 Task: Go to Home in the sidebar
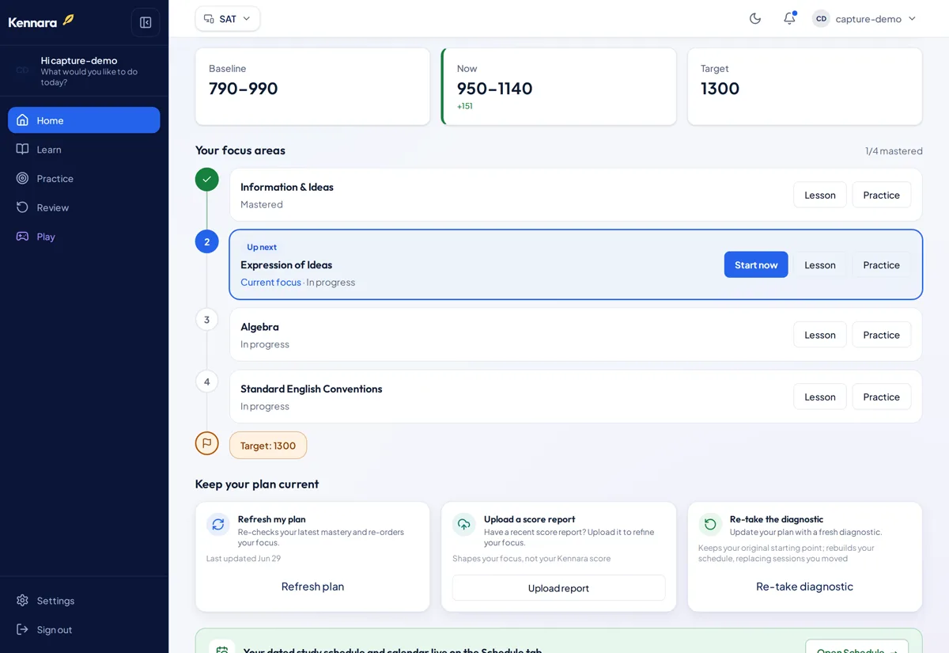coord(84,120)
